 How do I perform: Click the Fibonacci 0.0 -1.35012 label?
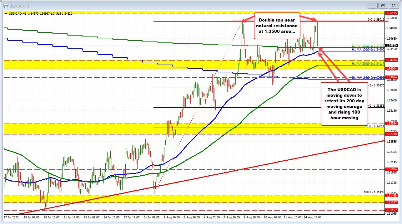(x=376, y=19)
